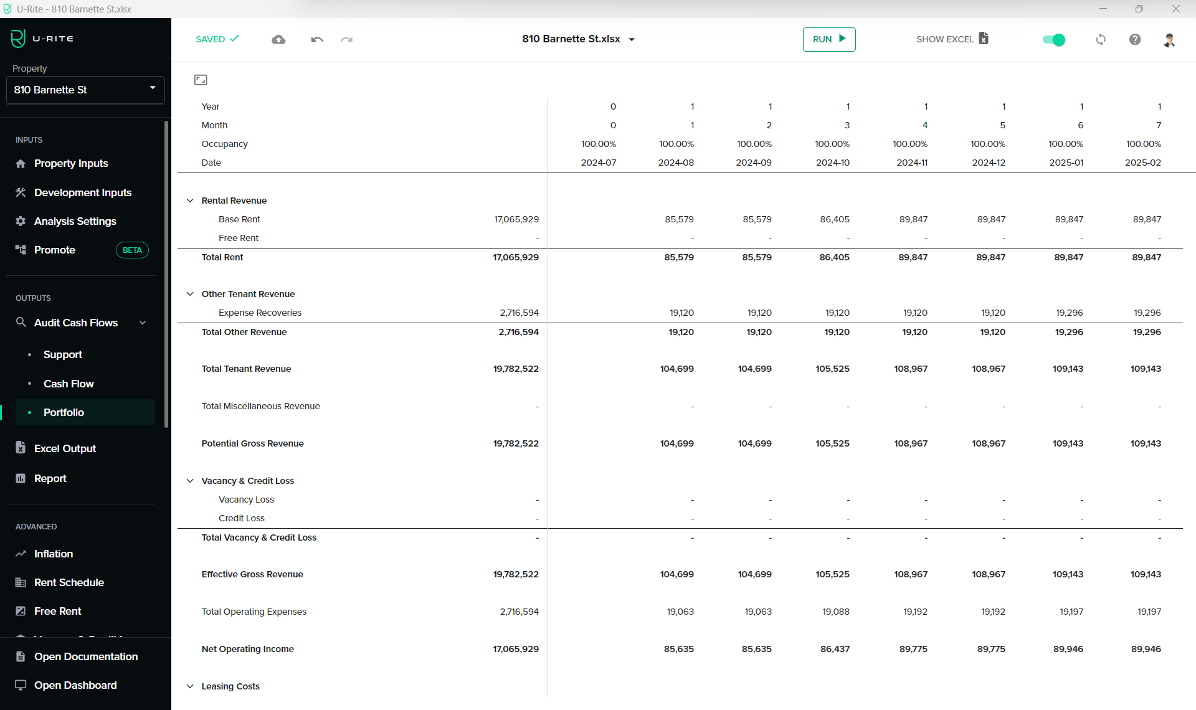
Task: Open Documentation from the sidebar
Action: (x=85, y=656)
